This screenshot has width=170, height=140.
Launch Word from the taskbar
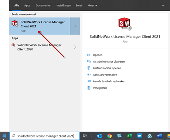[160, 136]
